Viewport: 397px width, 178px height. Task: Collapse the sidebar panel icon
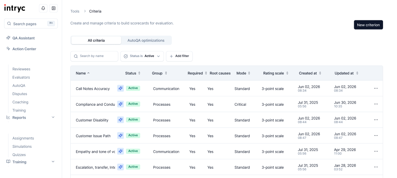tap(54, 8)
